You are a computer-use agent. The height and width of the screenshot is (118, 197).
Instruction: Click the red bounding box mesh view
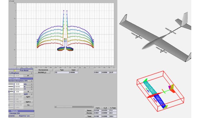click(160, 91)
